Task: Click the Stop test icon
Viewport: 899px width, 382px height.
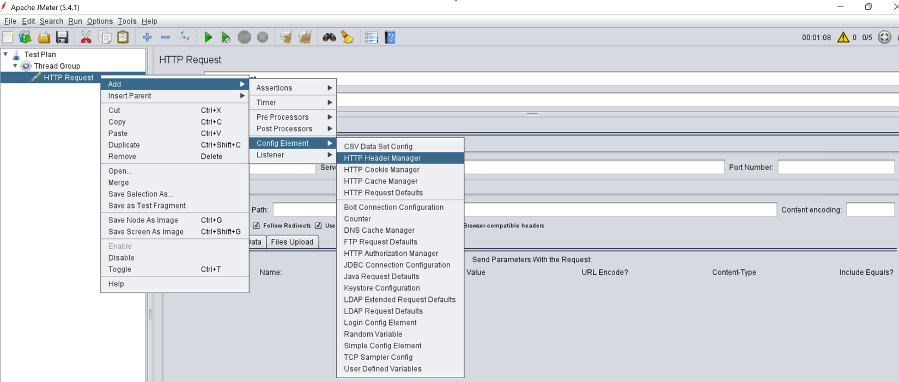Action: 244,37
